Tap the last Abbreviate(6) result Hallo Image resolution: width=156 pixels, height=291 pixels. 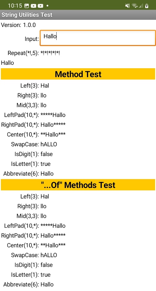[47, 284]
